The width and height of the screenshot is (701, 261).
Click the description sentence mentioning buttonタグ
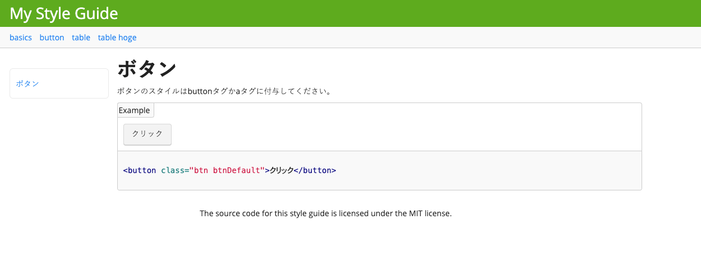224,91
